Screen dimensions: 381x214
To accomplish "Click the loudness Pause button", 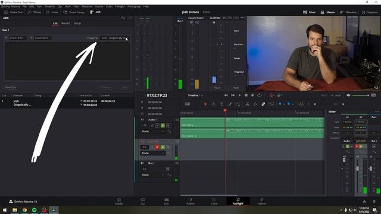I will click(217, 87).
